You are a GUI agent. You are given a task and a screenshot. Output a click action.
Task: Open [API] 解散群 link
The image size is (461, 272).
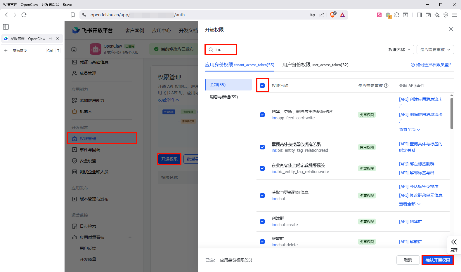[410, 242]
